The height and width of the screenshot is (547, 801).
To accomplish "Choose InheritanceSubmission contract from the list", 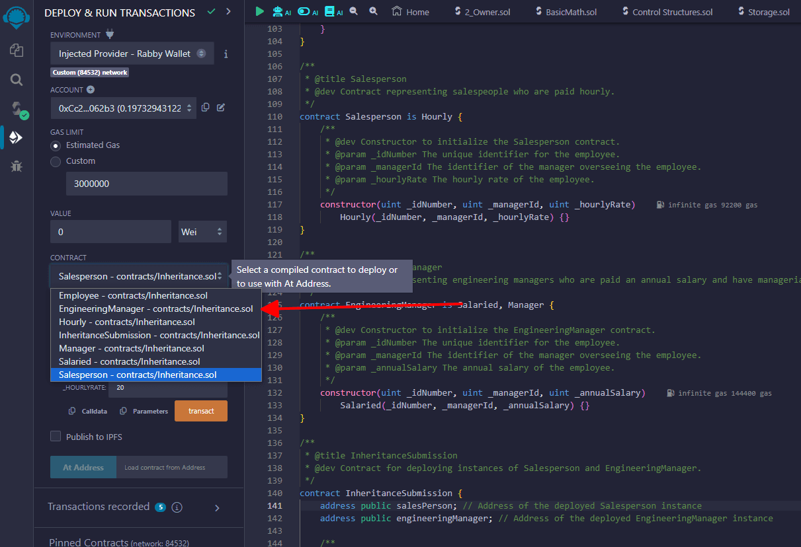I will tap(156, 335).
